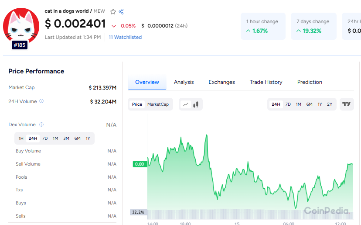The image size is (361, 225).
Task: Toggle chart to MarketCap mode
Action: click(x=158, y=104)
